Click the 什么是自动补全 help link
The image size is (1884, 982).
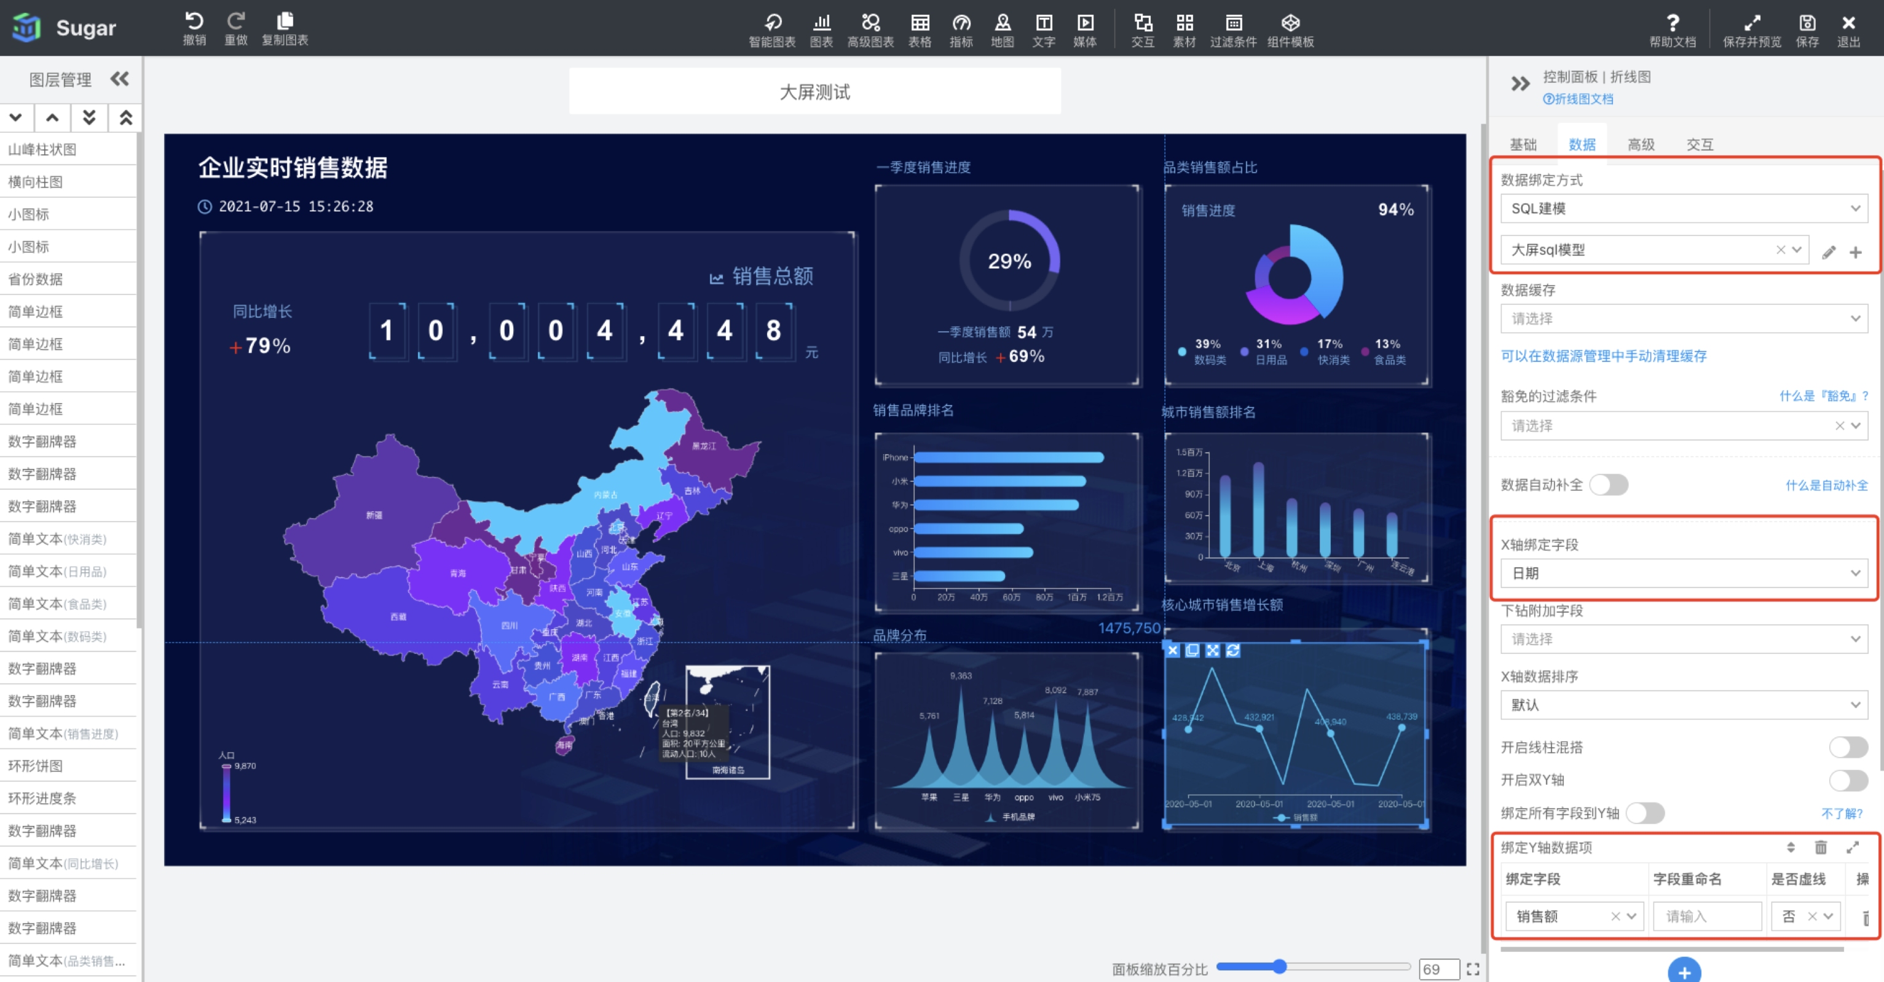(1826, 485)
